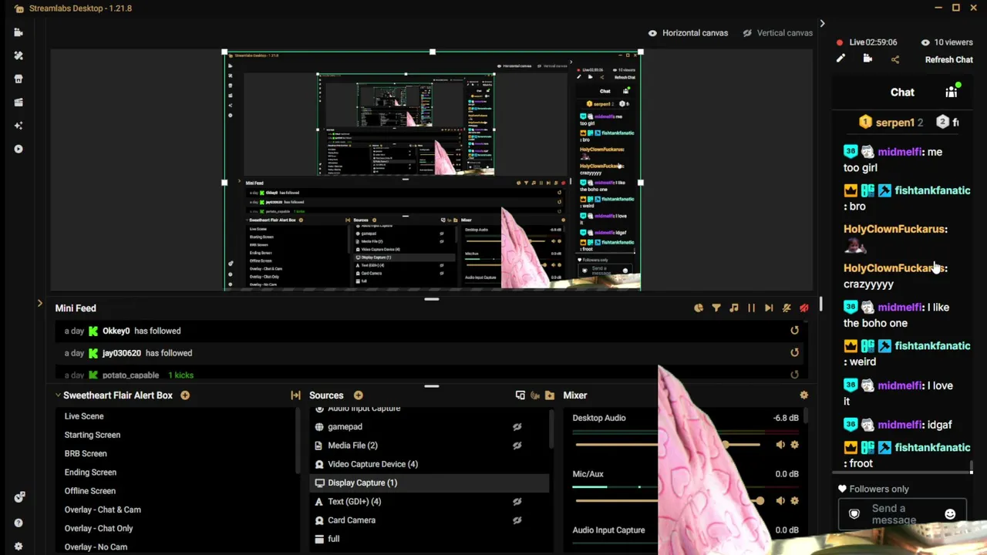
Task: Mute the Mic/Aux channel
Action: [x=780, y=501]
